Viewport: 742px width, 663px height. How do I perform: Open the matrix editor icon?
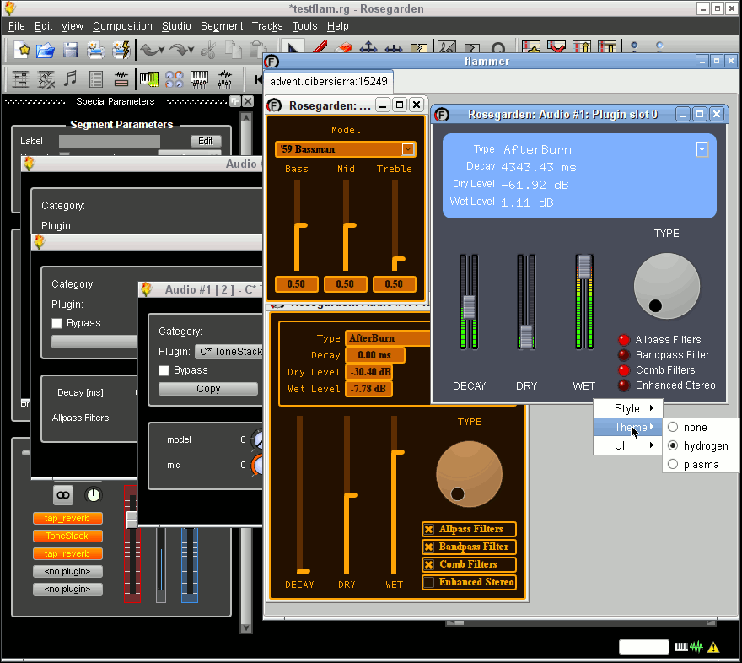pyautogui.click(x=20, y=79)
